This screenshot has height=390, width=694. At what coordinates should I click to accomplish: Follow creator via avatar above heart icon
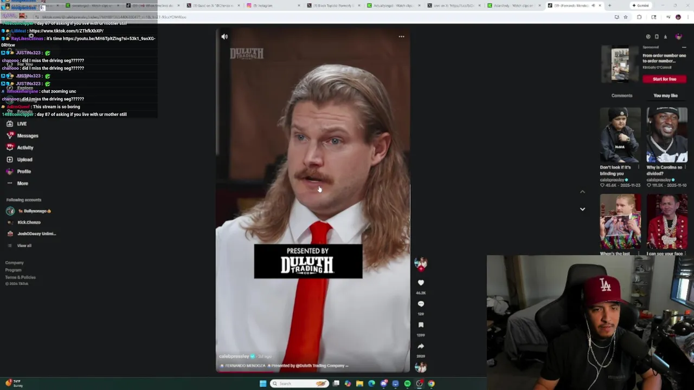click(x=421, y=263)
